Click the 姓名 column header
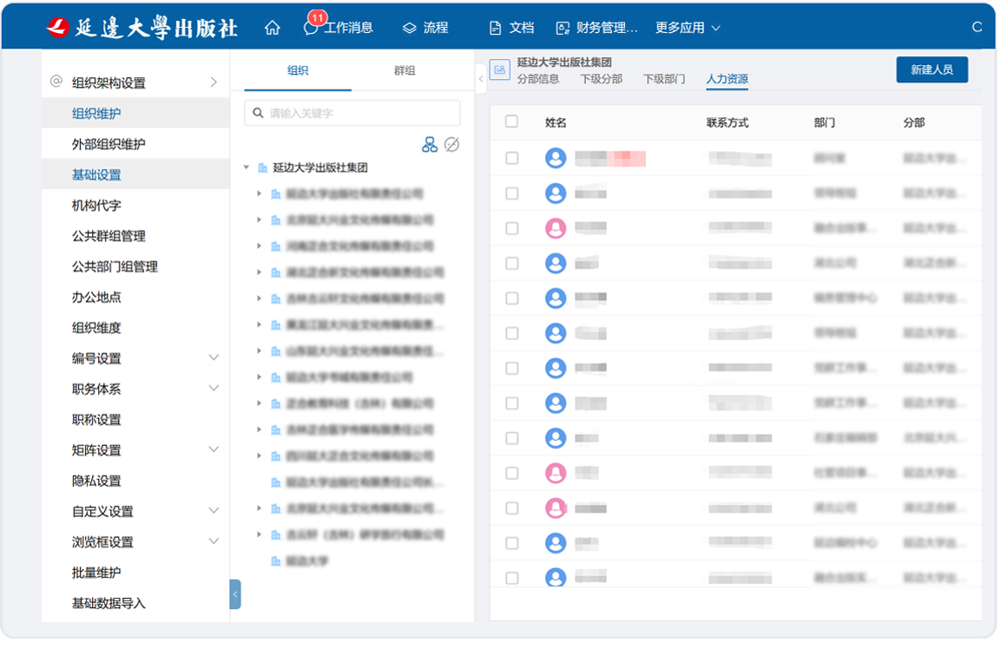This screenshot has height=649, width=1006. click(556, 122)
